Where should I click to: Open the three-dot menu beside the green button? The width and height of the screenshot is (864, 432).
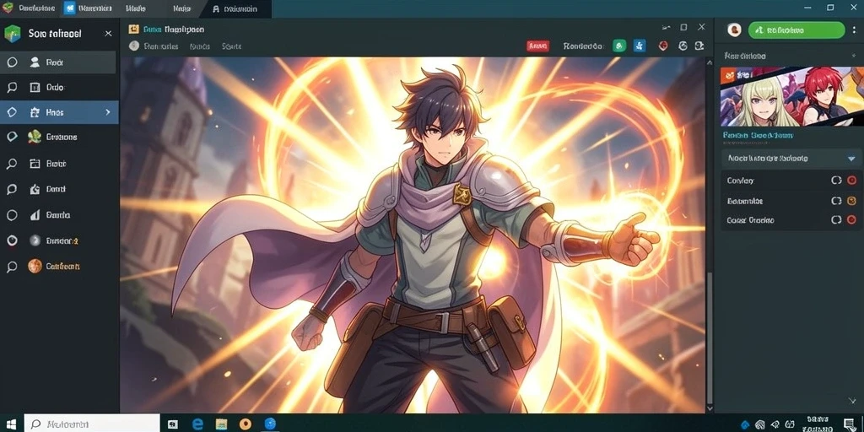852,30
